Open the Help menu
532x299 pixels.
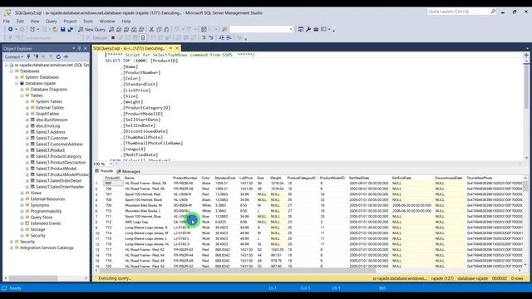tap(126, 21)
